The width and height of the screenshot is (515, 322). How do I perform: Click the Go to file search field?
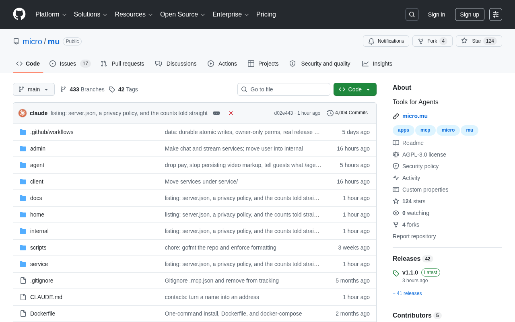pyautogui.click(x=284, y=89)
